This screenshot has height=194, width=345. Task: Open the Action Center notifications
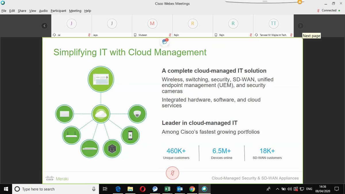[x=337, y=189]
